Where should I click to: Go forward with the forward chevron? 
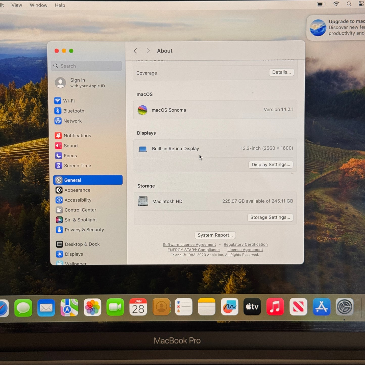pyautogui.click(x=148, y=51)
